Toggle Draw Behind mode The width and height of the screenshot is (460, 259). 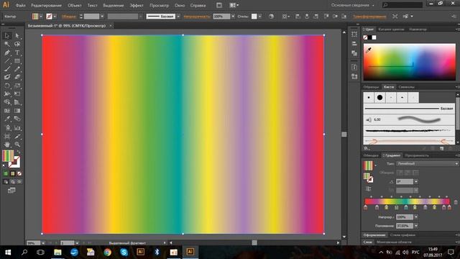tap(13, 182)
